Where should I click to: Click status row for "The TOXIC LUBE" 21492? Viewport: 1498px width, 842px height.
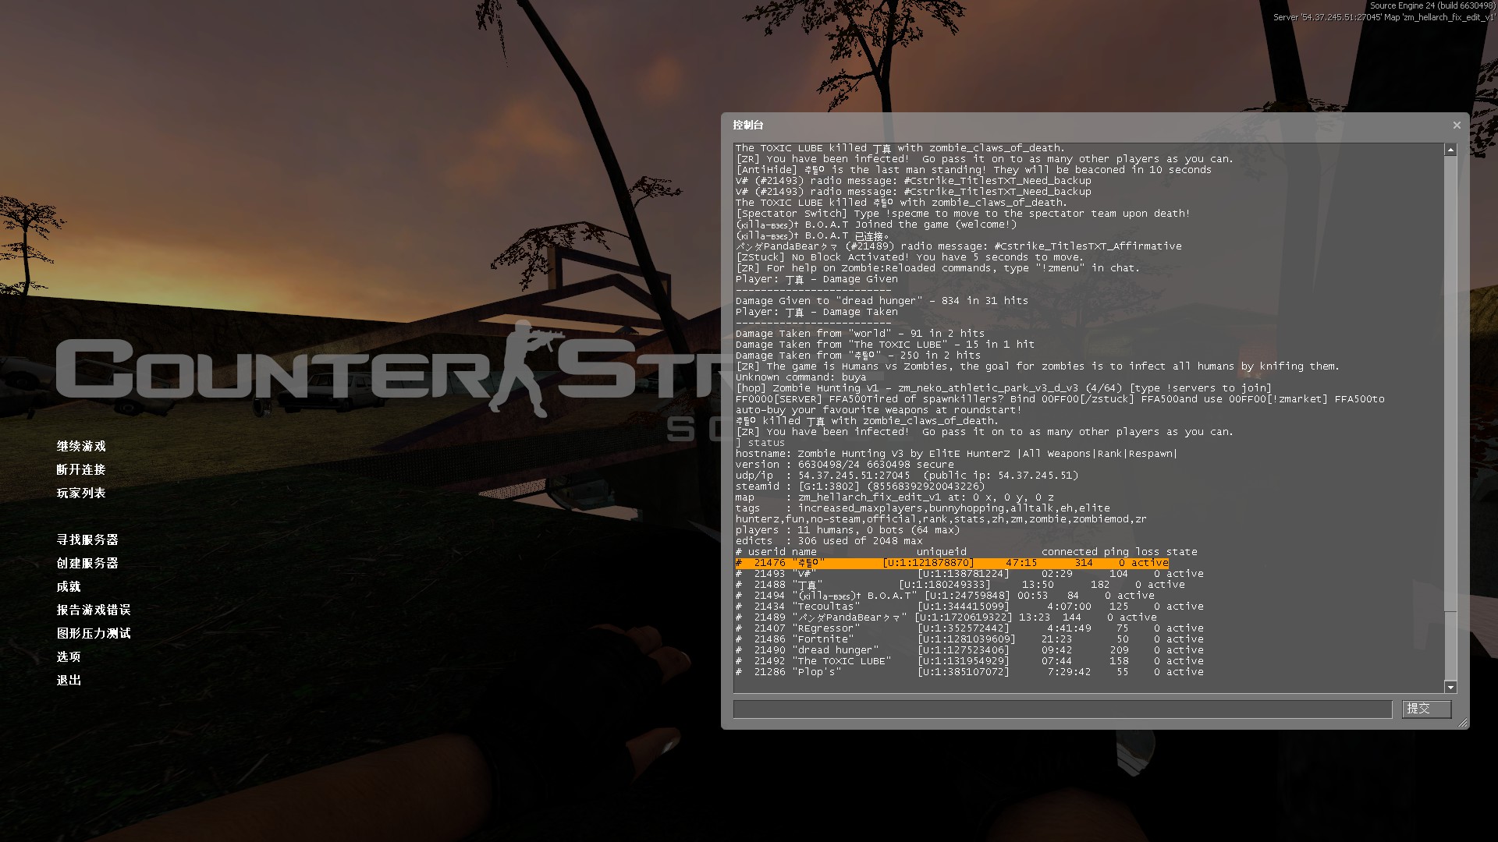click(x=969, y=661)
